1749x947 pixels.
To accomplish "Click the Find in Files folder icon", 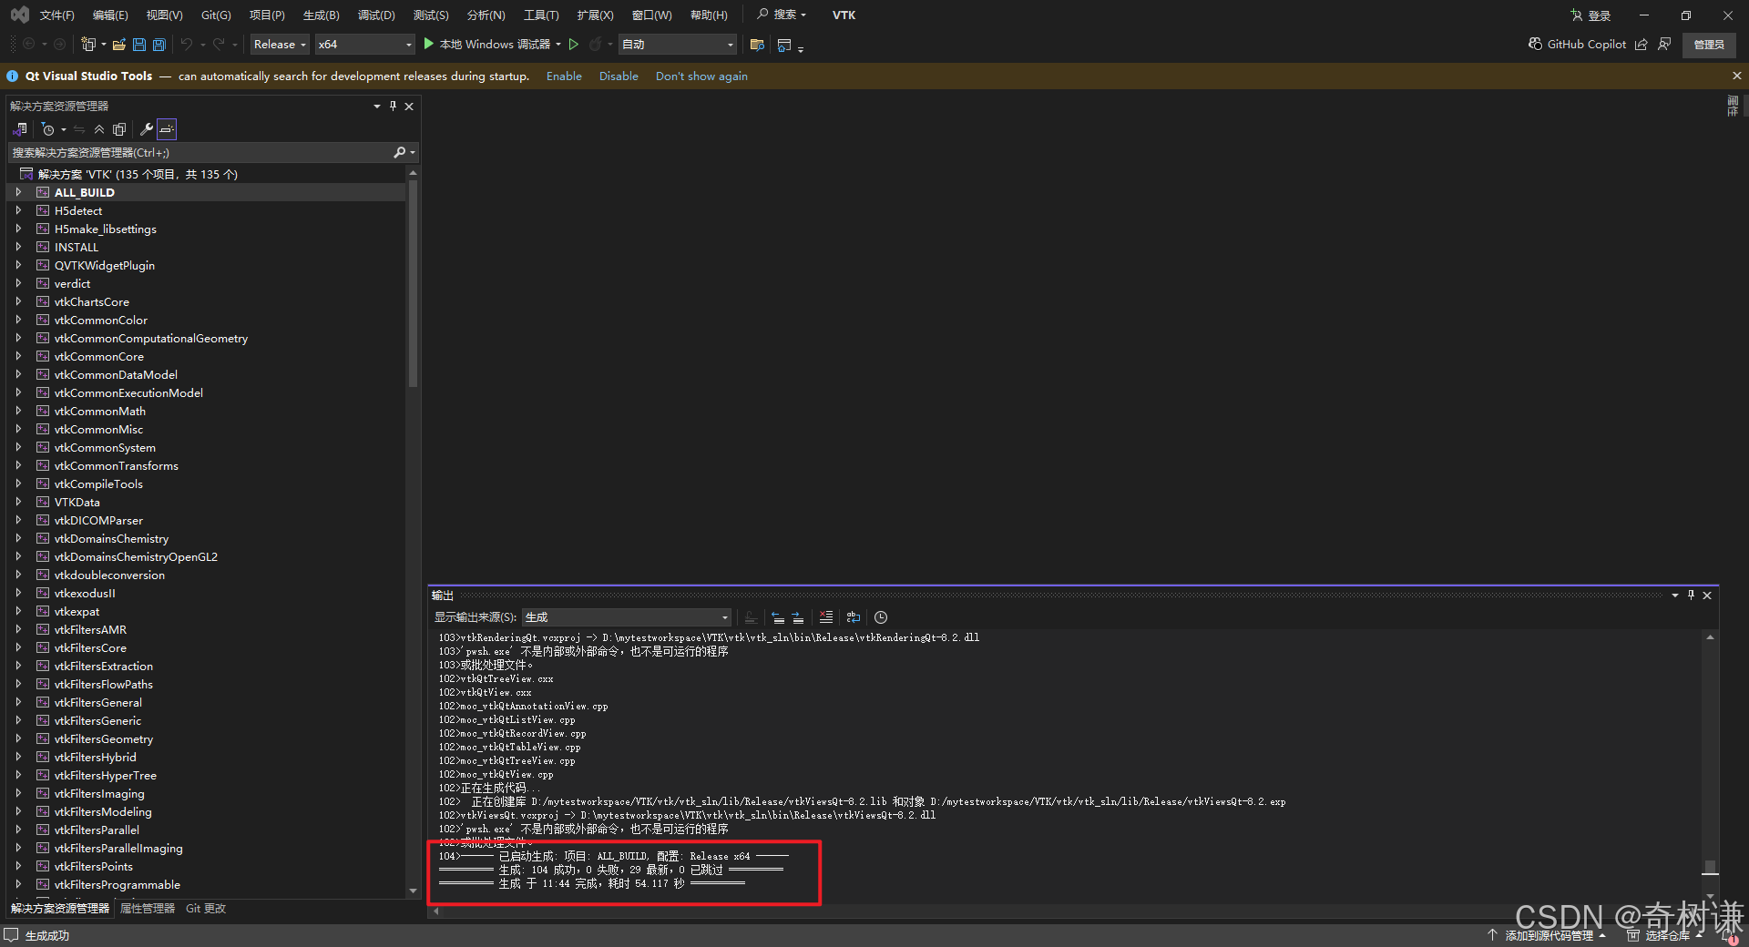I will [x=757, y=44].
